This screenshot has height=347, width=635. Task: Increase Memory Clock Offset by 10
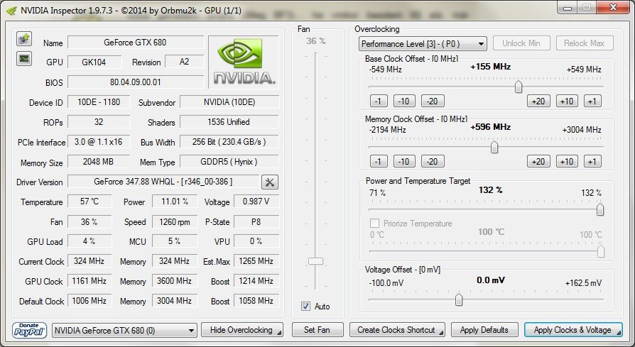567,161
